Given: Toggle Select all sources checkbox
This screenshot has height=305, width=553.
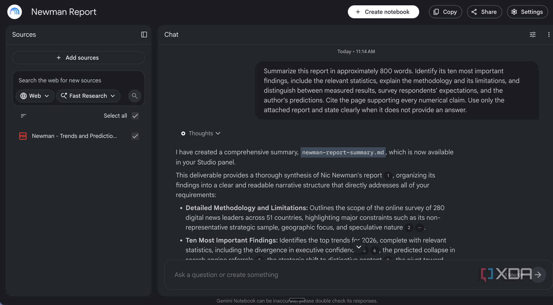Looking at the screenshot, I should (x=135, y=116).
